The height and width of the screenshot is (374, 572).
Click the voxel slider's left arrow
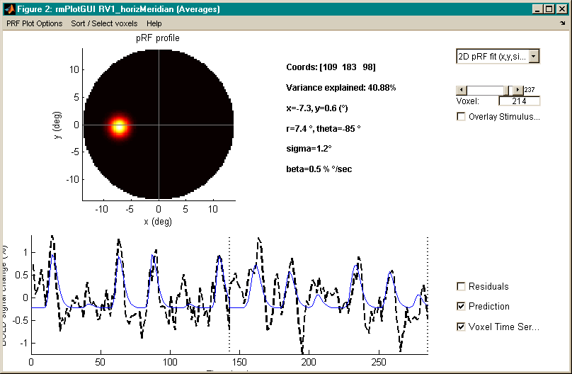(x=461, y=90)
